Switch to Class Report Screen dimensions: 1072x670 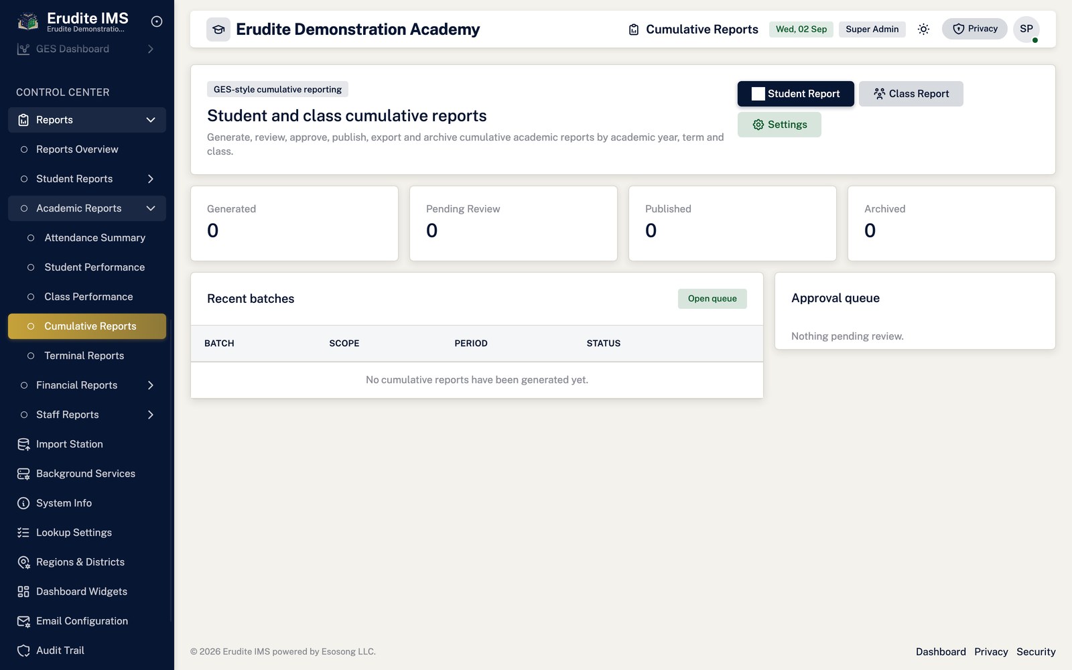click(x=911, y=94)
